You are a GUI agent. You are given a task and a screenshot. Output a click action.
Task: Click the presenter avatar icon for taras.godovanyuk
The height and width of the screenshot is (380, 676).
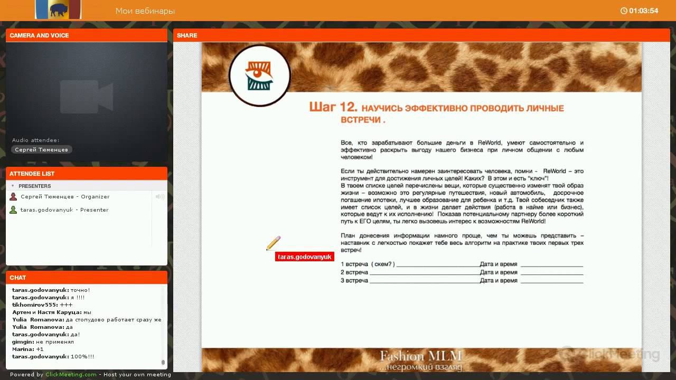pyautogui.click(x=14, y=210)
